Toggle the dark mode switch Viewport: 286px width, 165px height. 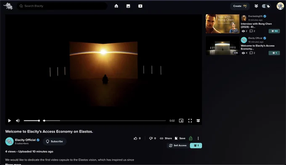coord(266,6)
